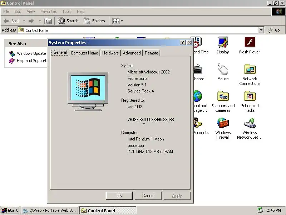Open the Scheduled Tasks icon
The height and width of the screenshot is (215, 286).
point(250,101)
